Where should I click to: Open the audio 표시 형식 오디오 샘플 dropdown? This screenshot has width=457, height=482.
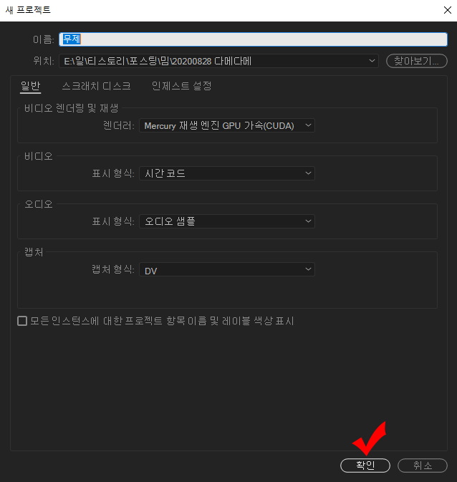coord(227,221)
